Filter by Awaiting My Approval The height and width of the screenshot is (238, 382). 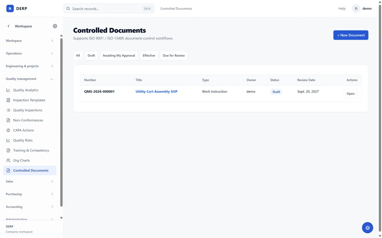(119, 56)
